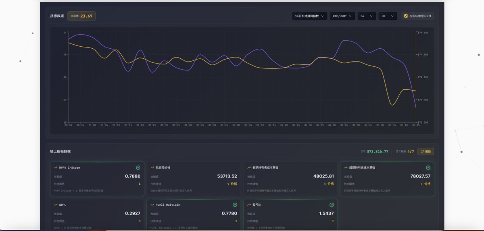The width and height of the screenshot is (484, 231).
Task: Click the trend icon beside MVRV Z-Score
Action: point(56,167)
